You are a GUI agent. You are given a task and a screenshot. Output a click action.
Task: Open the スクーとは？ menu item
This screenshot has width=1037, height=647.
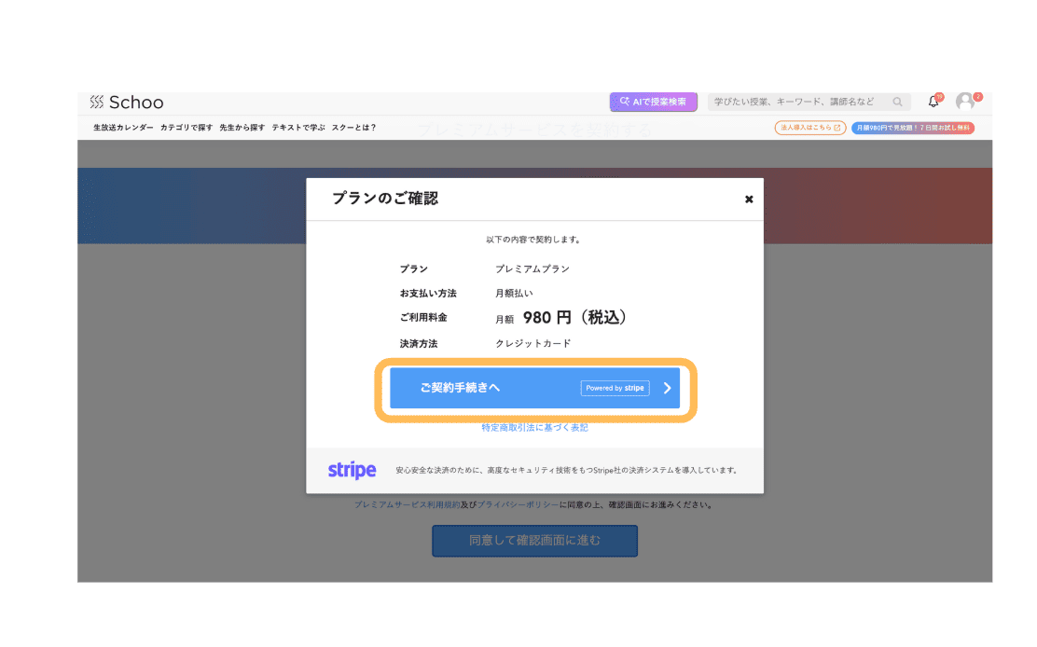[x=354, y=128]
